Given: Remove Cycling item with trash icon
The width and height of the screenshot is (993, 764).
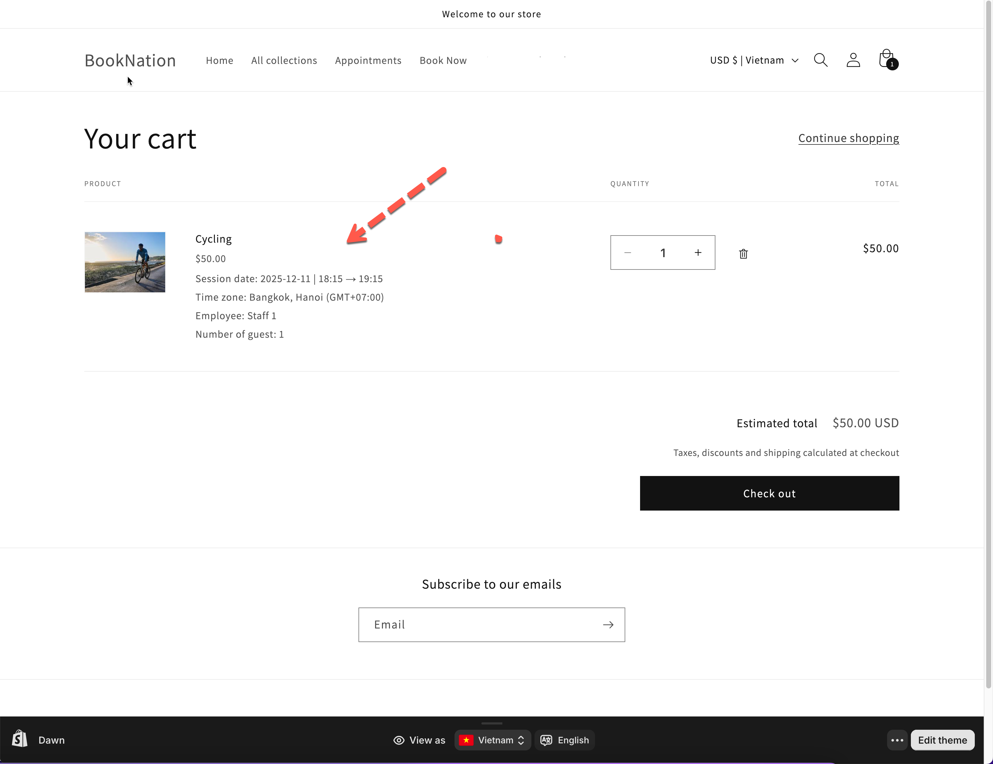Looking at the screenshot, I should (x=743, y=254).
